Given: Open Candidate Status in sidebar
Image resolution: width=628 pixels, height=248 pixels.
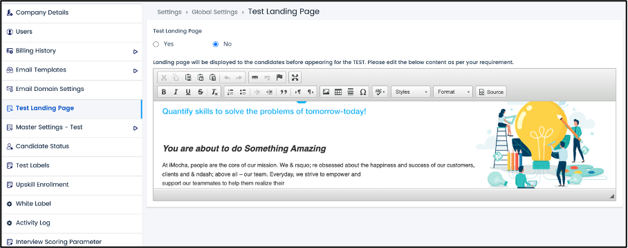Looking at the screenshot, I should [71, 146].
